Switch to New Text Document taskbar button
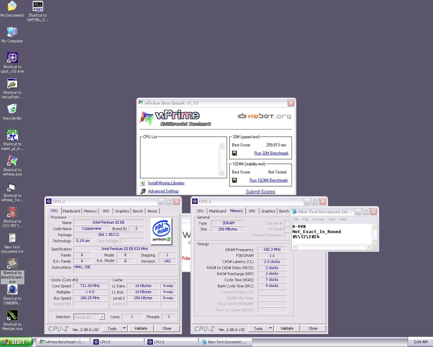The width and height of the screenshot is (433, 347). tap(225, 342)
